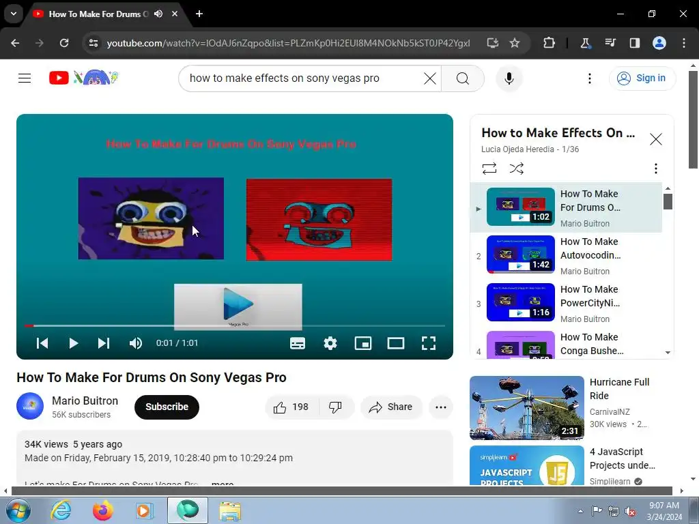699x524 pixels.
Task: Open Chrome three-dot menu
Action: tap(684, 43)
